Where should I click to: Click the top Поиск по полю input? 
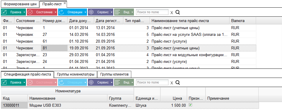152,12
